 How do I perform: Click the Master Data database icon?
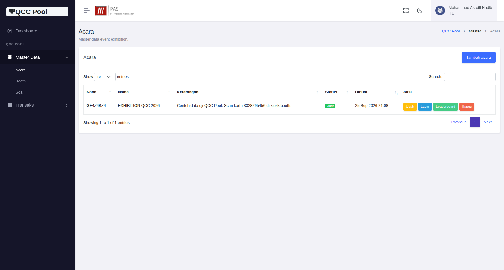click(x=10, y=57)
